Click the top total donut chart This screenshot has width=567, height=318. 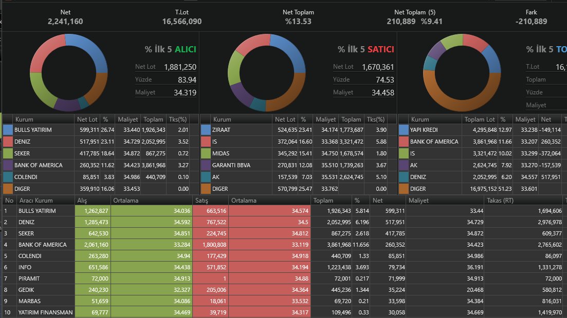click(462, 72)
